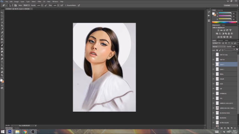Open layer Opacity dropdown arrow
Image resolution: width=239 pixels, height=134 pixels.
[237, 47]
